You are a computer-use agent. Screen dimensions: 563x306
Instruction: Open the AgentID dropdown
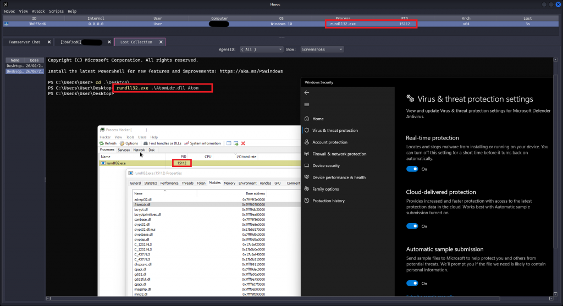(262, 49)
